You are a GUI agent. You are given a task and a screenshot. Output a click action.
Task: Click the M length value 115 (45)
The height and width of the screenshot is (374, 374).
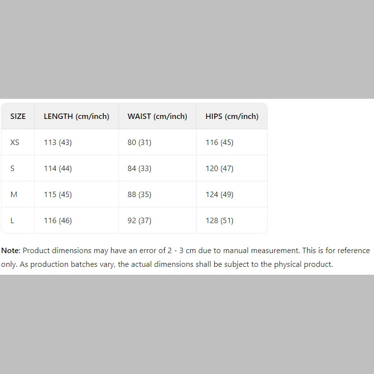coord(58,195)
